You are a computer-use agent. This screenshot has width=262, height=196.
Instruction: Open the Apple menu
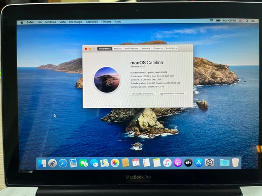click(x=22, y=22)
